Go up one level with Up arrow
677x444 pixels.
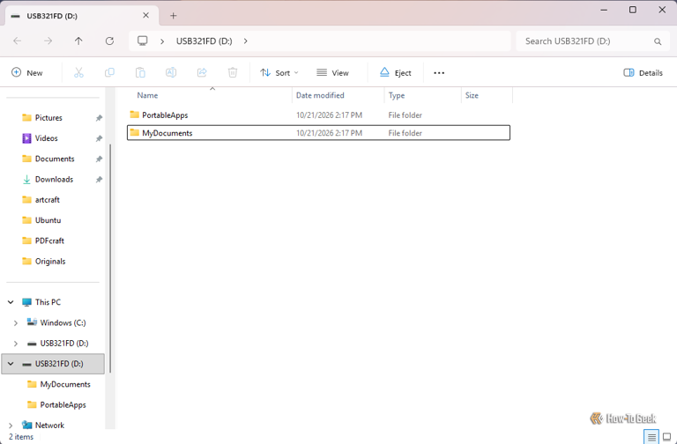tap(78, 41)
